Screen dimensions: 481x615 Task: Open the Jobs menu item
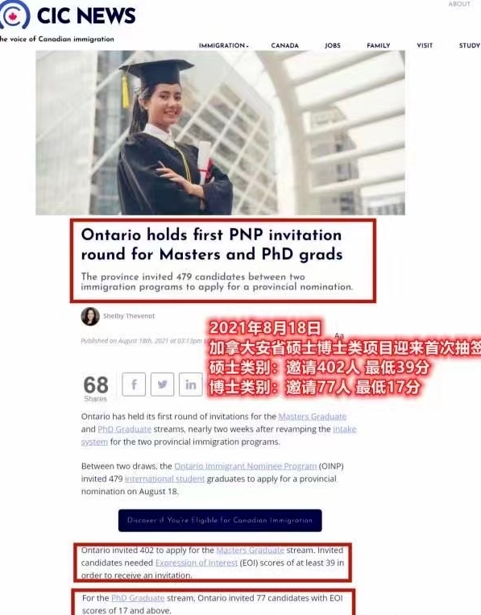click(333, 45)
